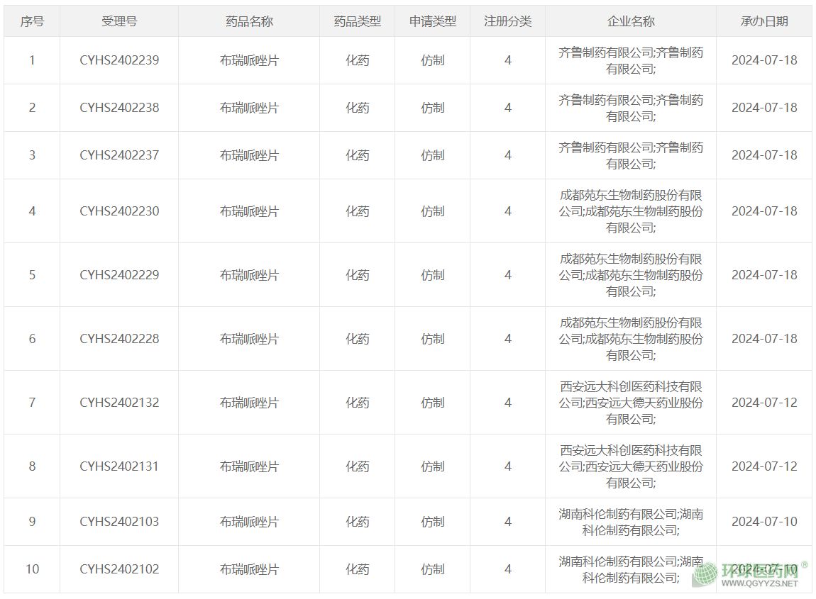Select date 2024-07-12 in row 8

[x=764, y=466]
